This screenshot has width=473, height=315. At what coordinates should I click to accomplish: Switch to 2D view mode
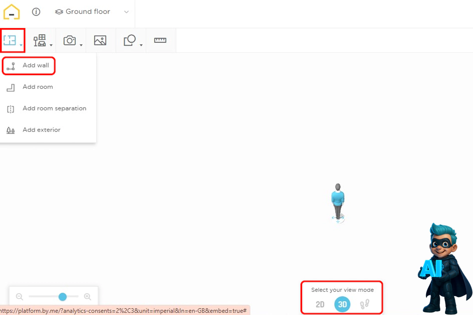point(320,304)
